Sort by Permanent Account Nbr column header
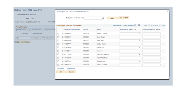This screenshot has height=96, width=193. coord(72,29)
